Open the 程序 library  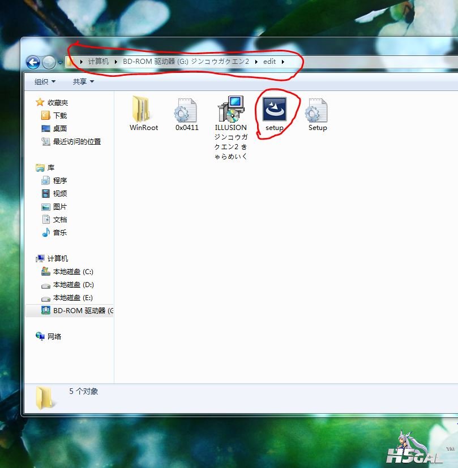[x=60, y=180]
